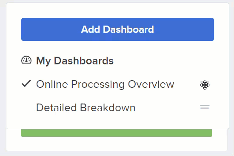Click the green bar below the dropdown
The height and width of the screenshot is (156, 234).
117,133
